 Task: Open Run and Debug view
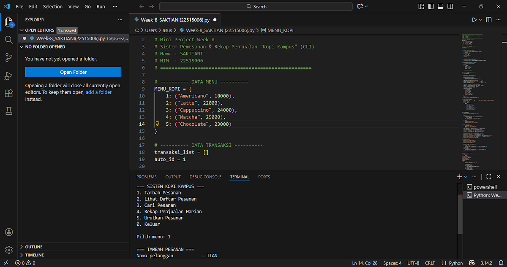tap(8, 76)
